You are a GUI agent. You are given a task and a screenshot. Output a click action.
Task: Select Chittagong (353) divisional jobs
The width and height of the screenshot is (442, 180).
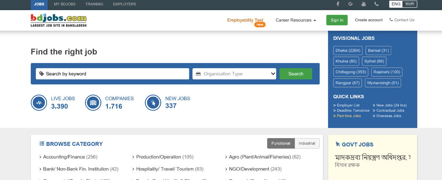coord(351,72)
